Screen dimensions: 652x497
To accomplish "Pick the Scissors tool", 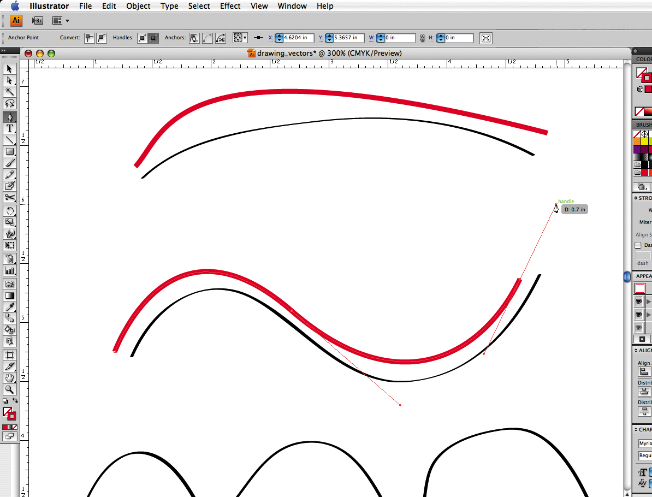I will (x=10, y=198).
